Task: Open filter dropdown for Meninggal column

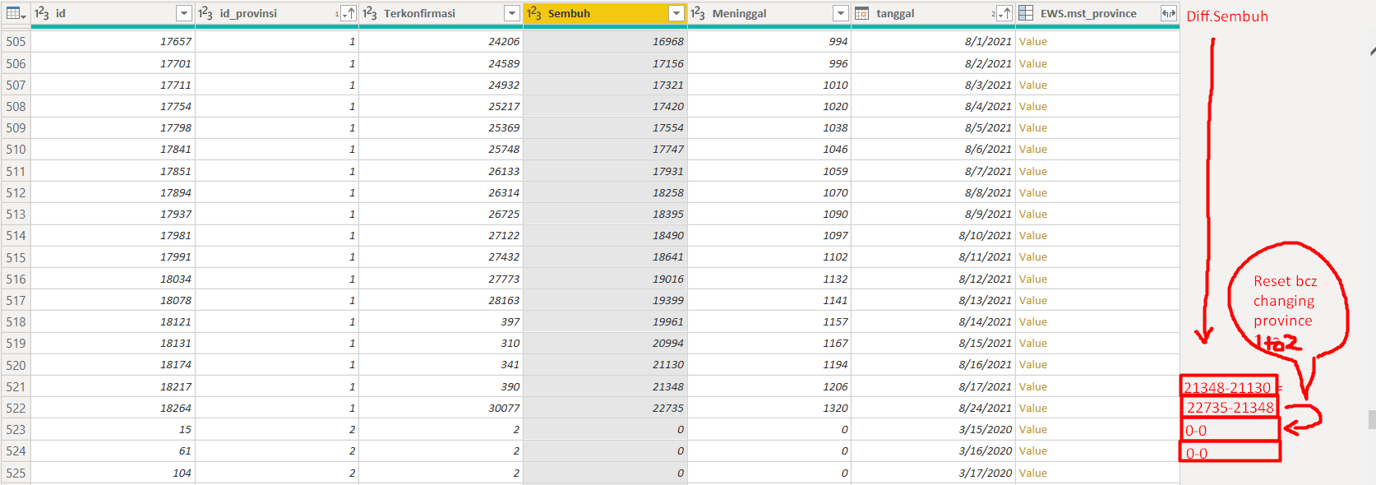Action: pos(840,13)
